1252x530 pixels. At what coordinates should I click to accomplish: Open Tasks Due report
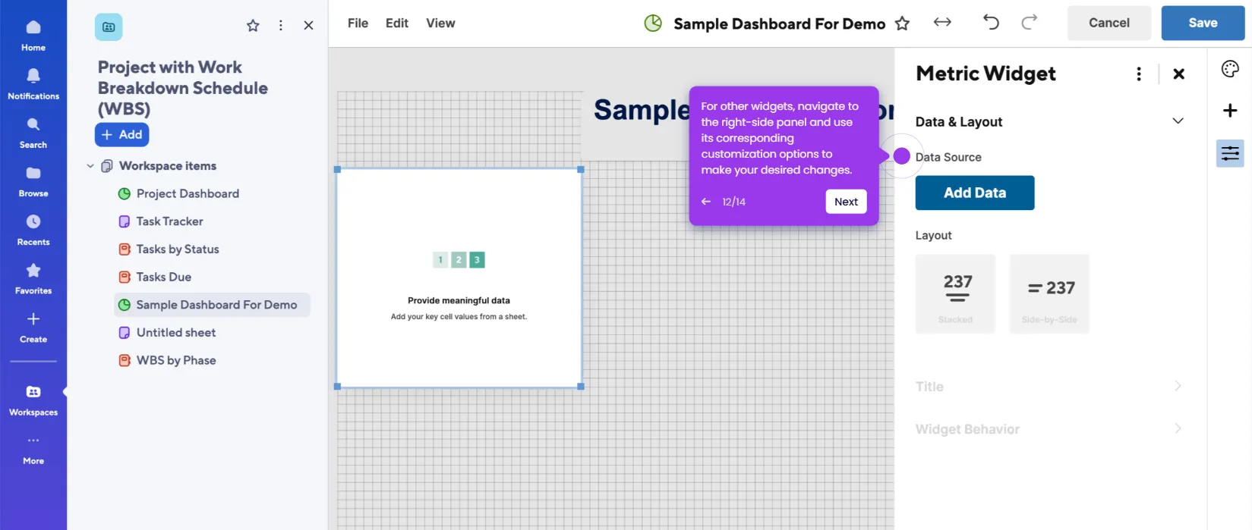click(163, 278)
